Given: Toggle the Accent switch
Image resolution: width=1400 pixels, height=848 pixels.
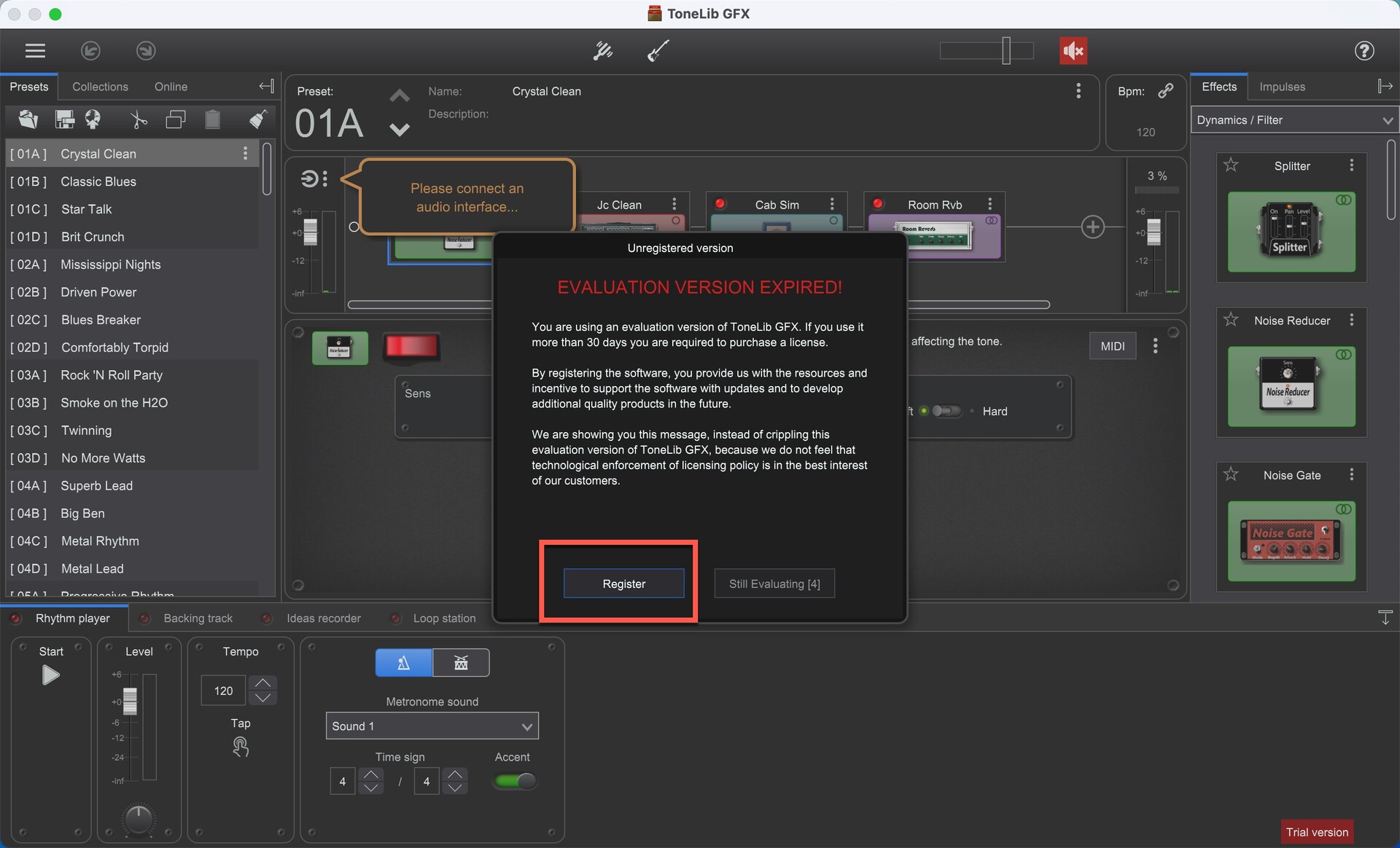Looking at the screenshot, I should coord(515,781).
